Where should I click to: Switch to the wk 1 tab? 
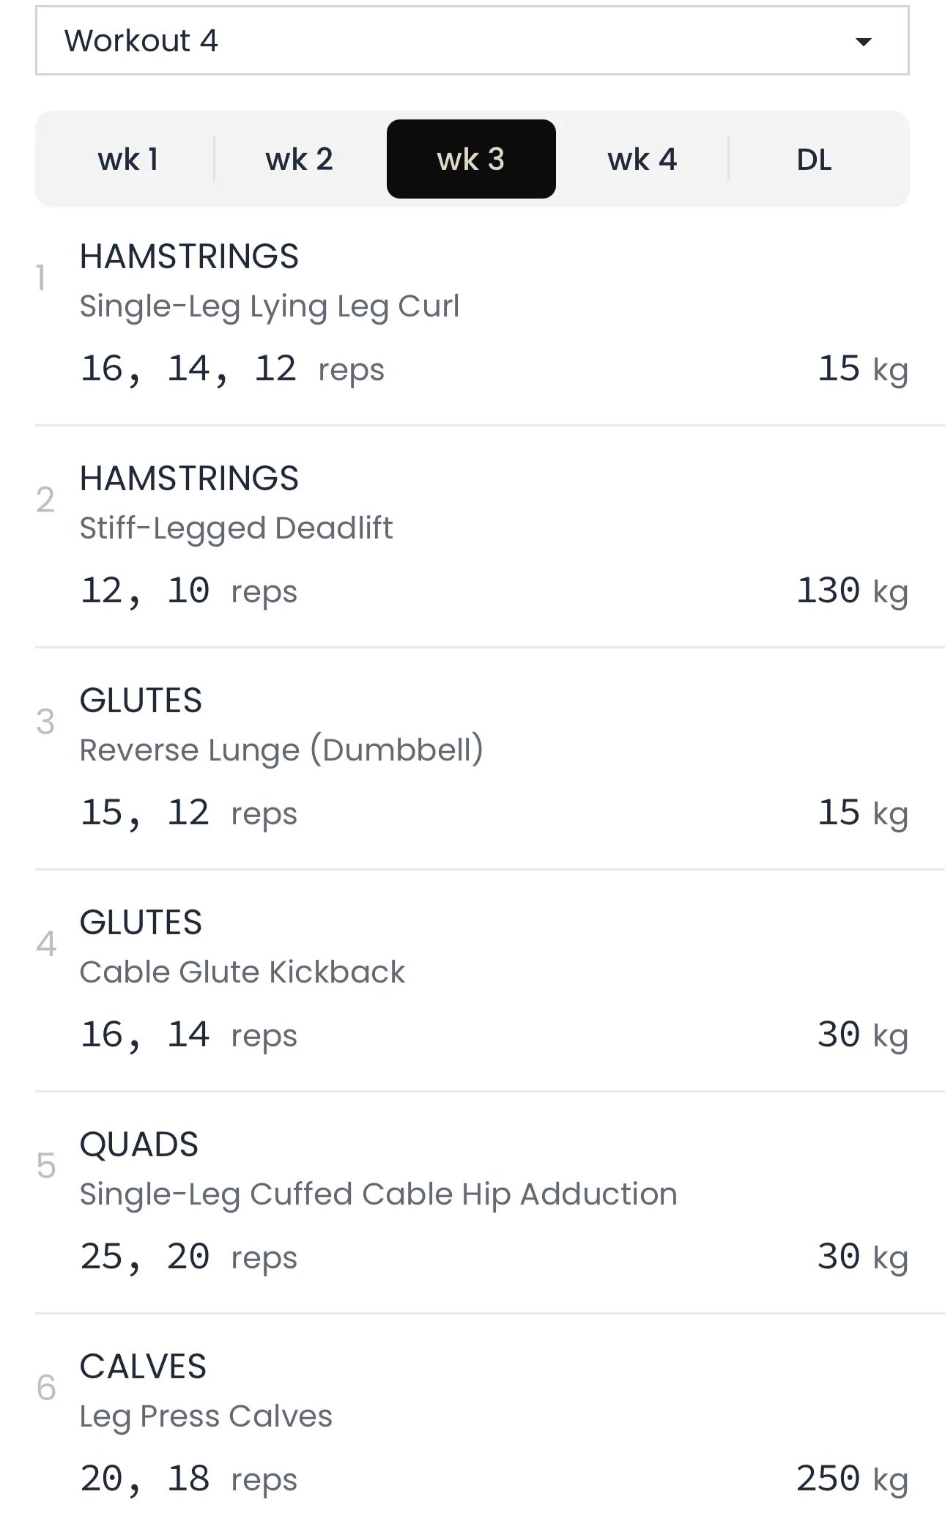click(x=128, y=160)
